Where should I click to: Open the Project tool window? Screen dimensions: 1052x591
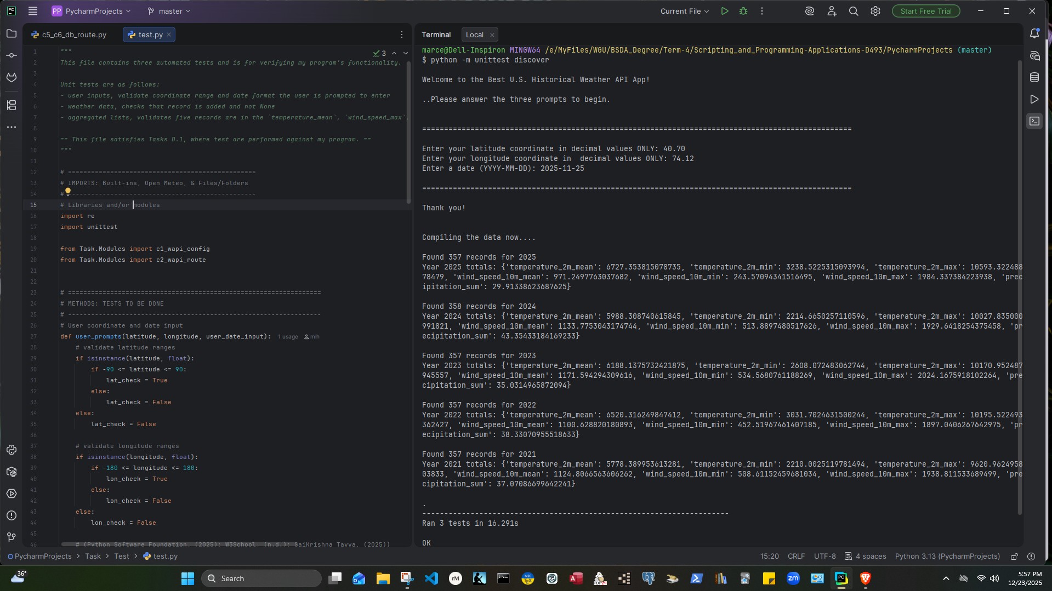12,34
